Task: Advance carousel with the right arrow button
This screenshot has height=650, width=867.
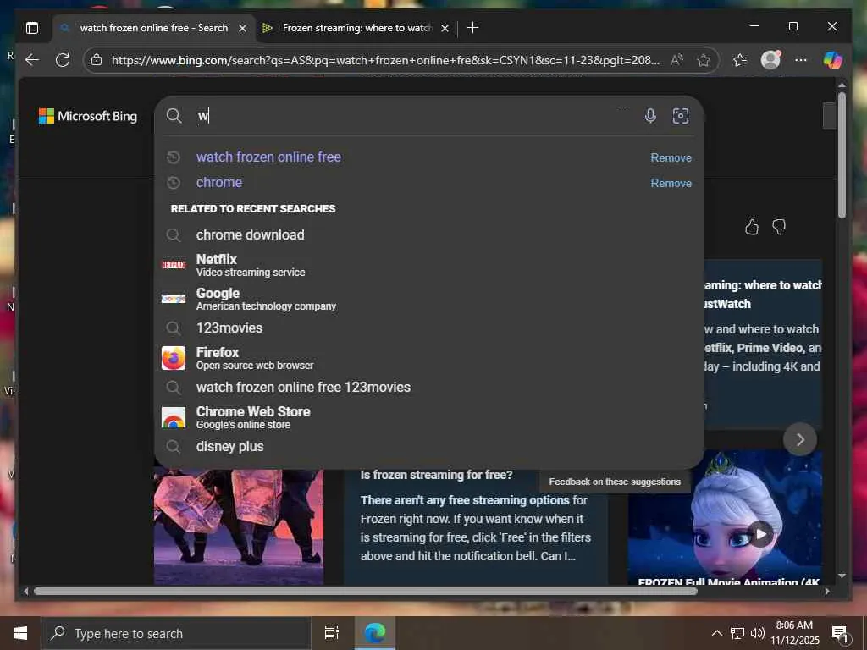Action: point(799,439)
